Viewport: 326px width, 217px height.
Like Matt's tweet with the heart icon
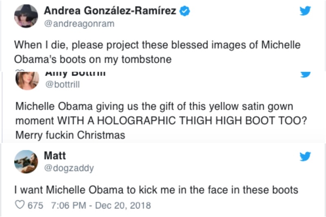click(19, 205)
